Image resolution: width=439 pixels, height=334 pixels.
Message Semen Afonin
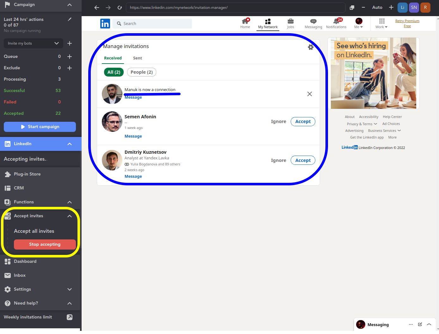point(133,136)
